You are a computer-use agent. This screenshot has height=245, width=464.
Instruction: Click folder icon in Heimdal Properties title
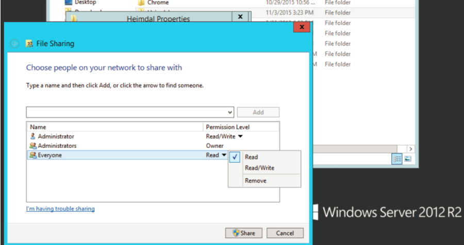74,19
